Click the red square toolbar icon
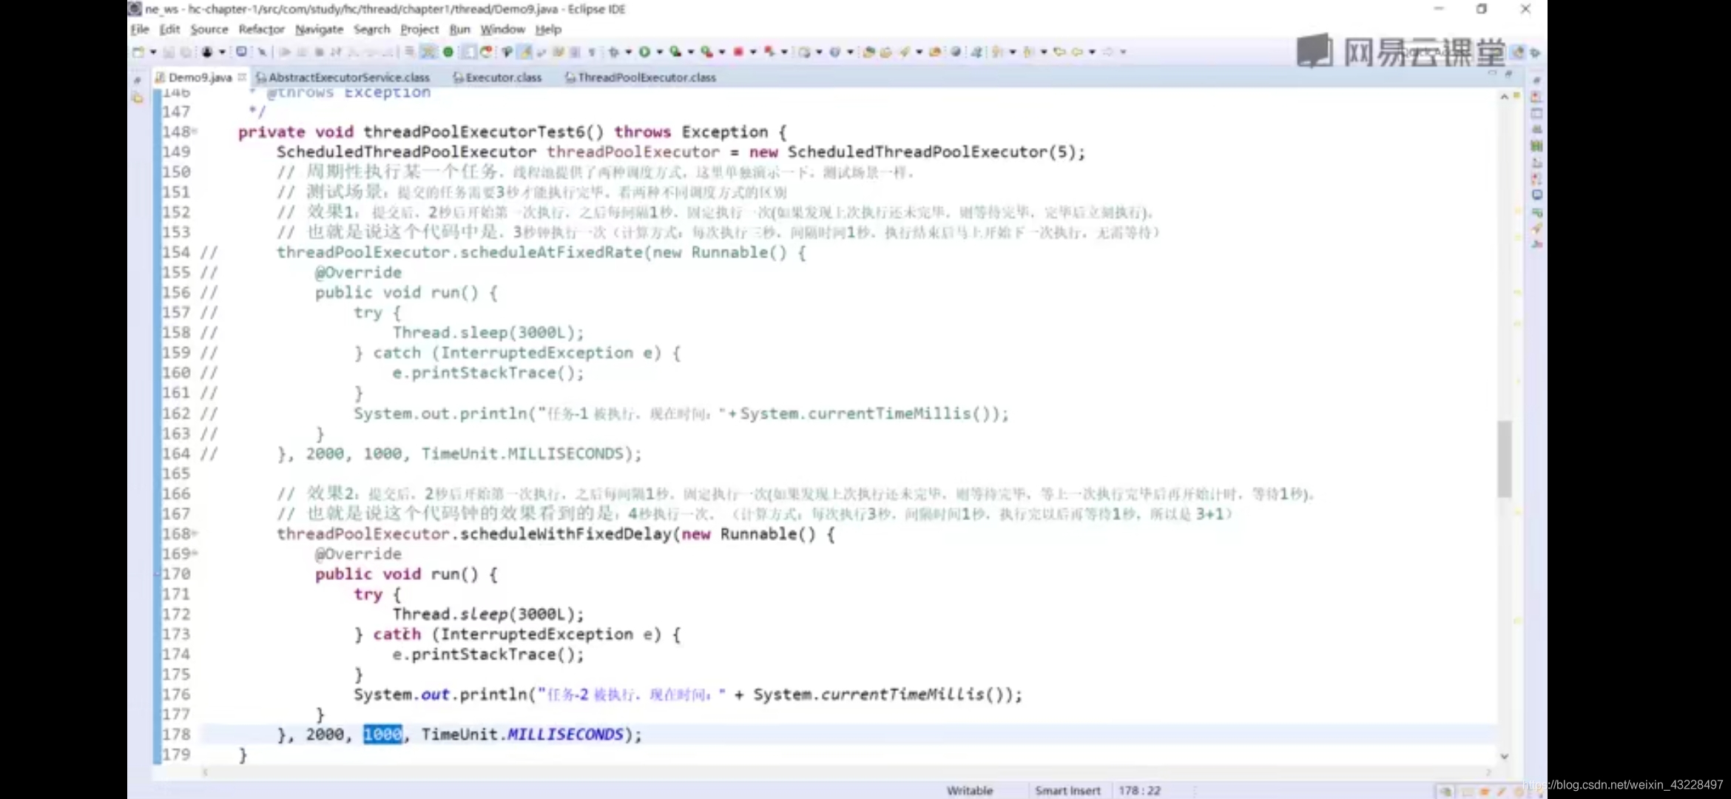Image resolution: width=1731 pixels, height=799 pixels. coord(738,52)
